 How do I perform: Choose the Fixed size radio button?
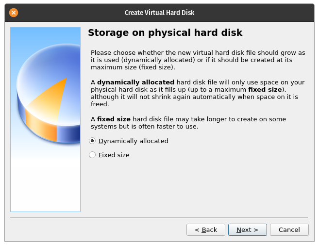(92, 155)
